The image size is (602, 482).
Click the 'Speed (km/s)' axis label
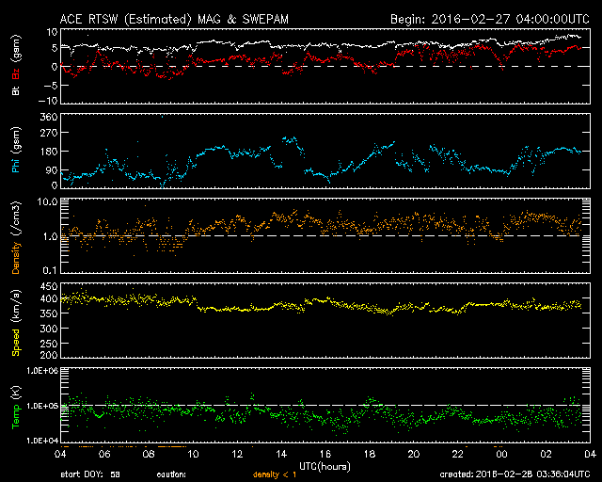point(16,323)
